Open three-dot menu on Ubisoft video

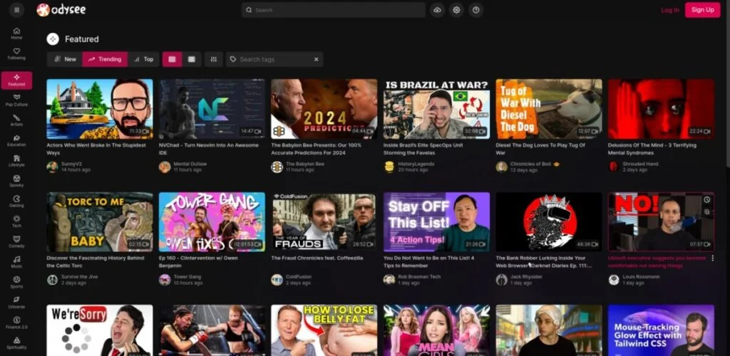pos(712,258)
